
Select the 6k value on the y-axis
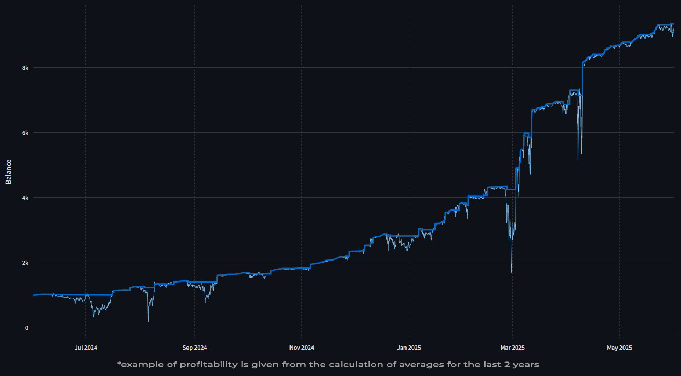click(26, 132)
